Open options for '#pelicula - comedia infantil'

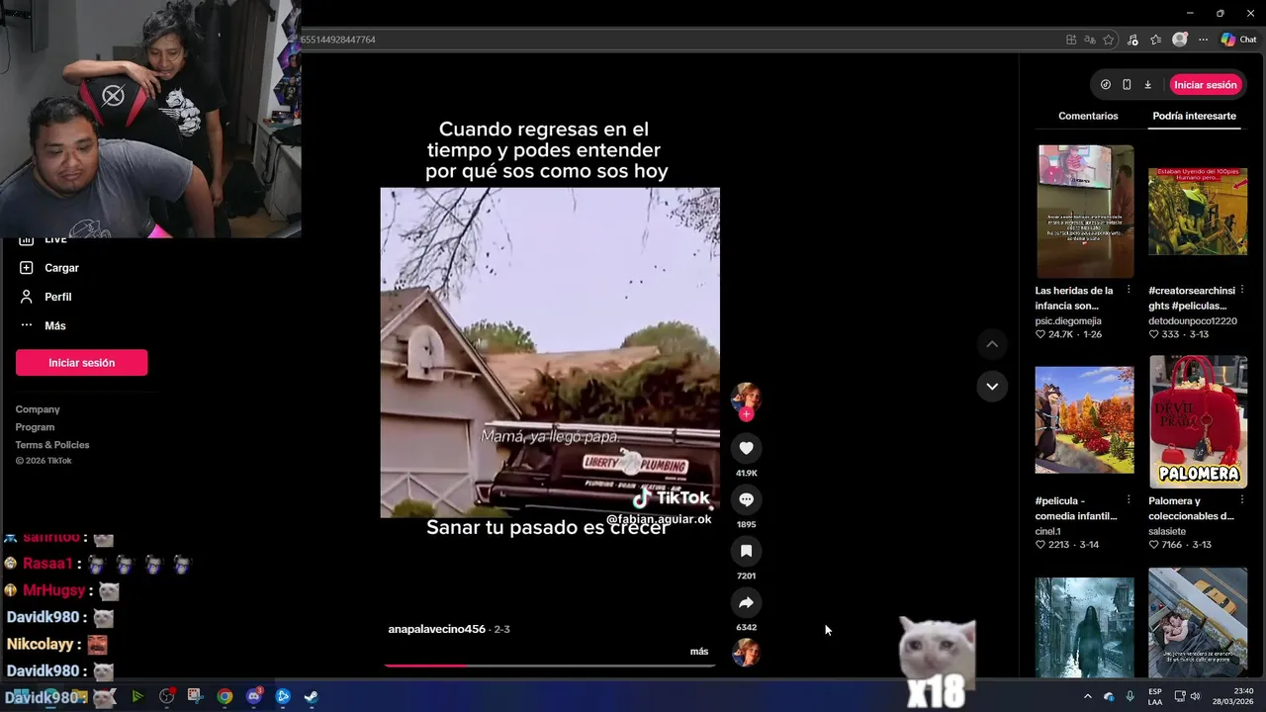1129,500
